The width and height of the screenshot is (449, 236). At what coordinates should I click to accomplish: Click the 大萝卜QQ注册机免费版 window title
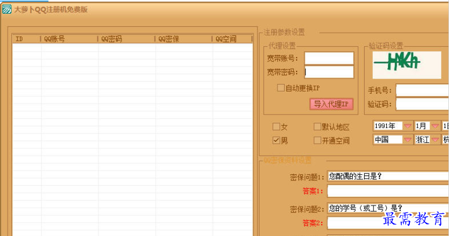[51, 9]
